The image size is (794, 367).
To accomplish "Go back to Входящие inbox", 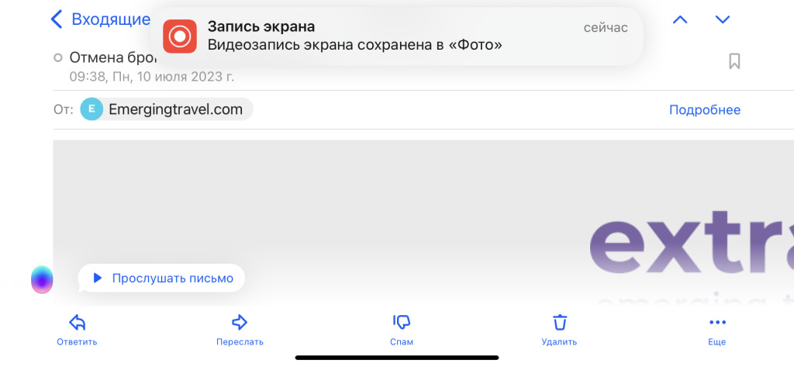I will pyautogui.click(x=110, y=19).
